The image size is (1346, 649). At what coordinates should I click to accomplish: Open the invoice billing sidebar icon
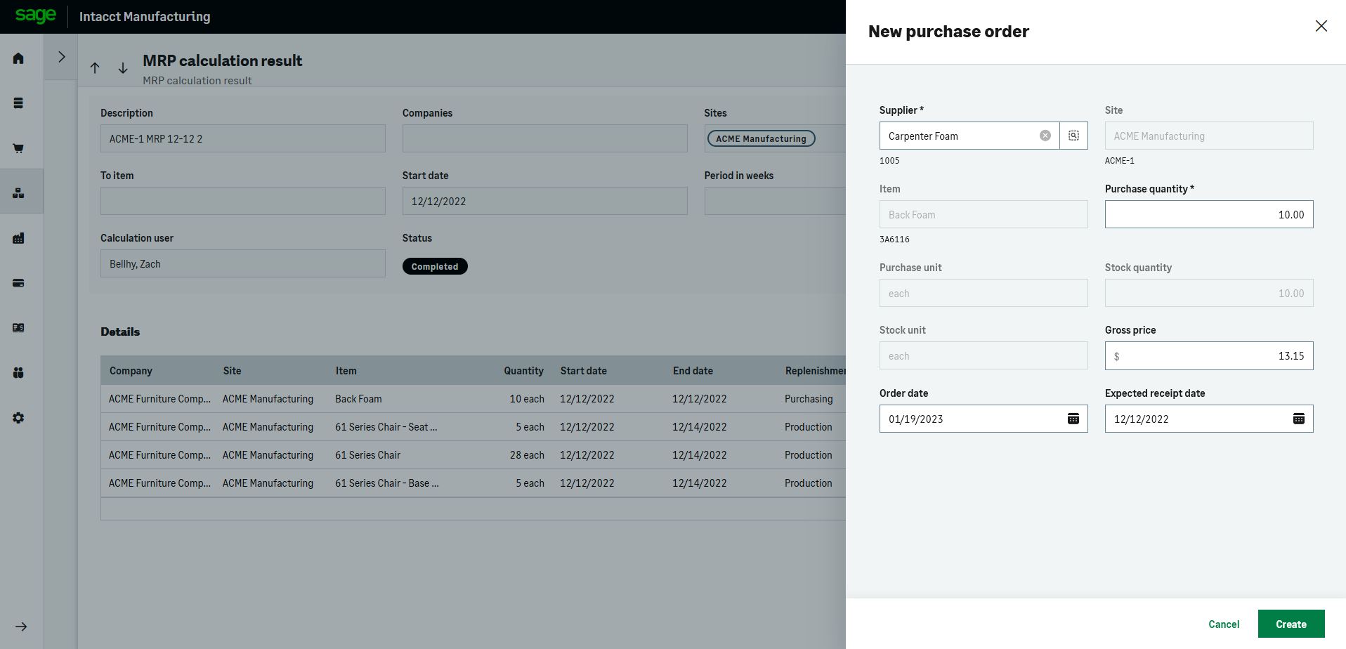point(18,328)
